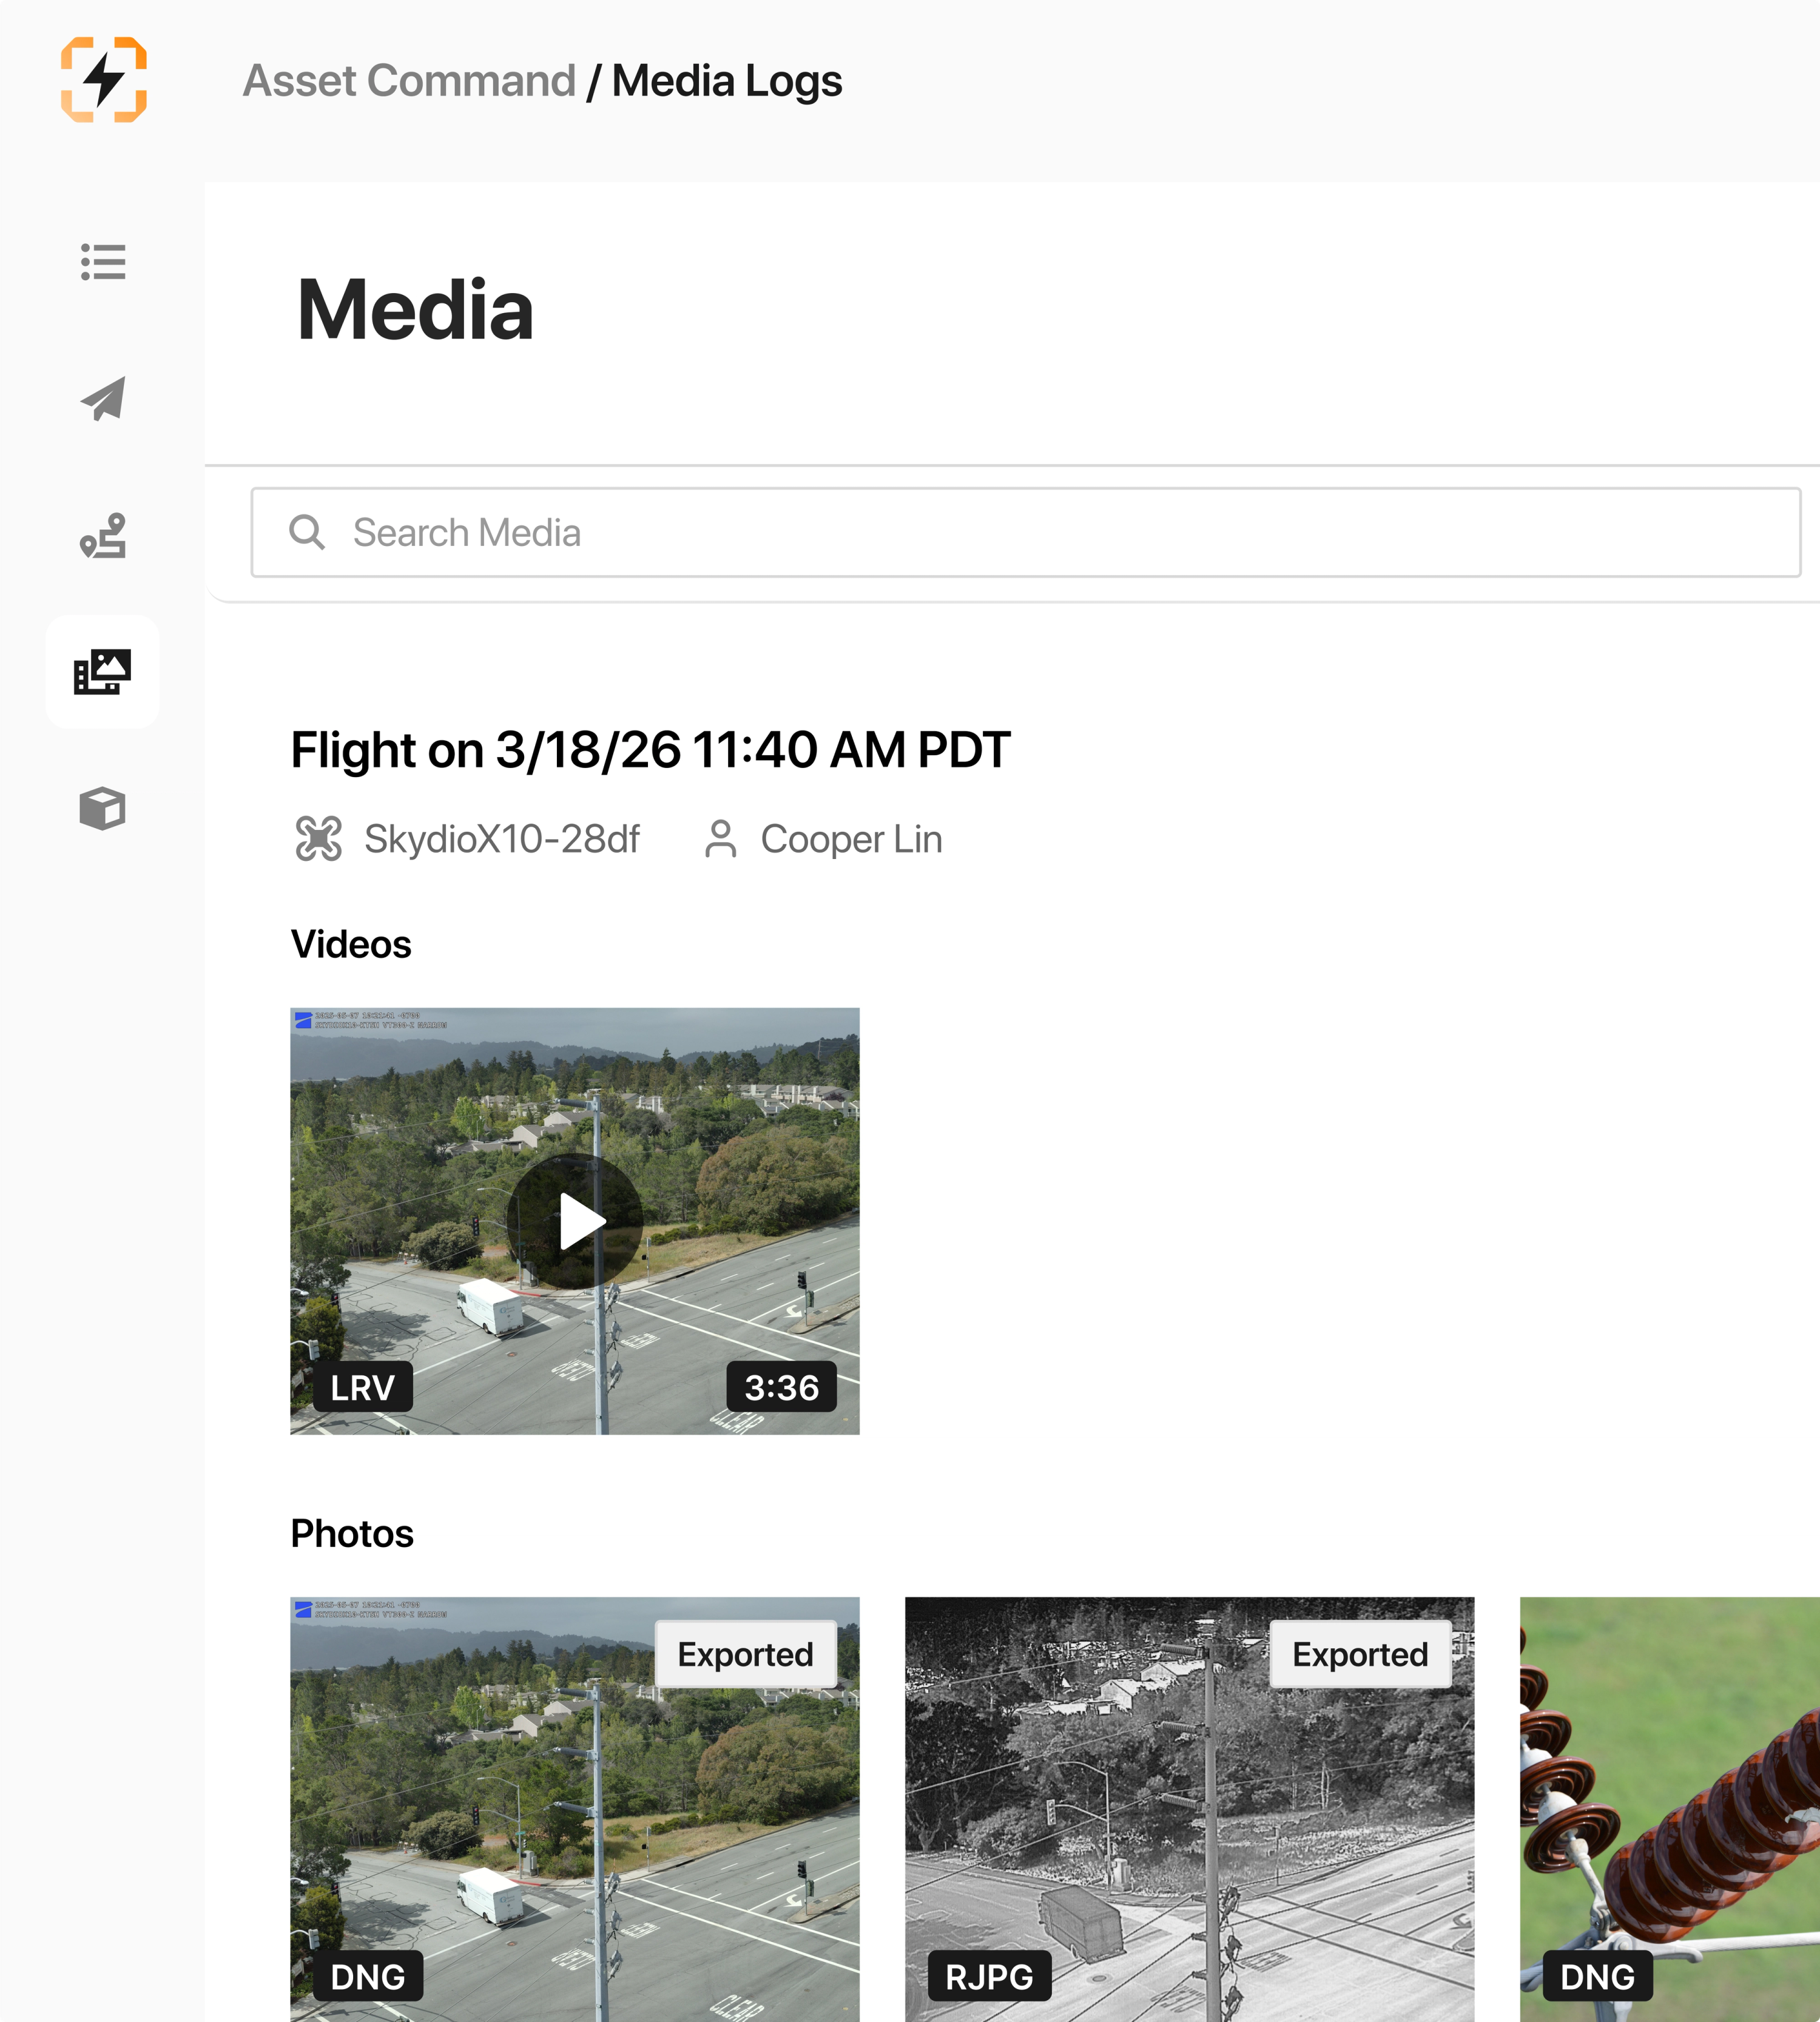Open the first exported DNG photo

coord(575,1809)
